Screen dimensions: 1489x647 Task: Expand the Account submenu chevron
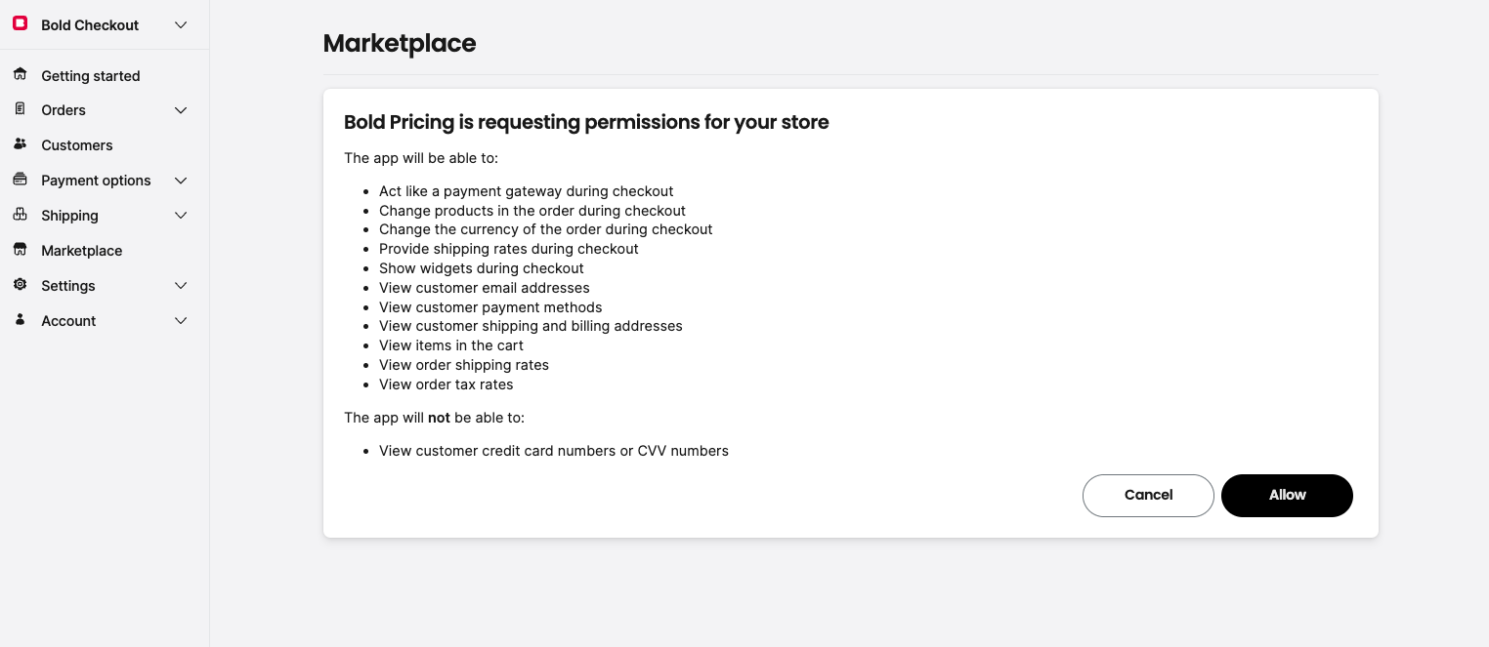click(181, 321)
